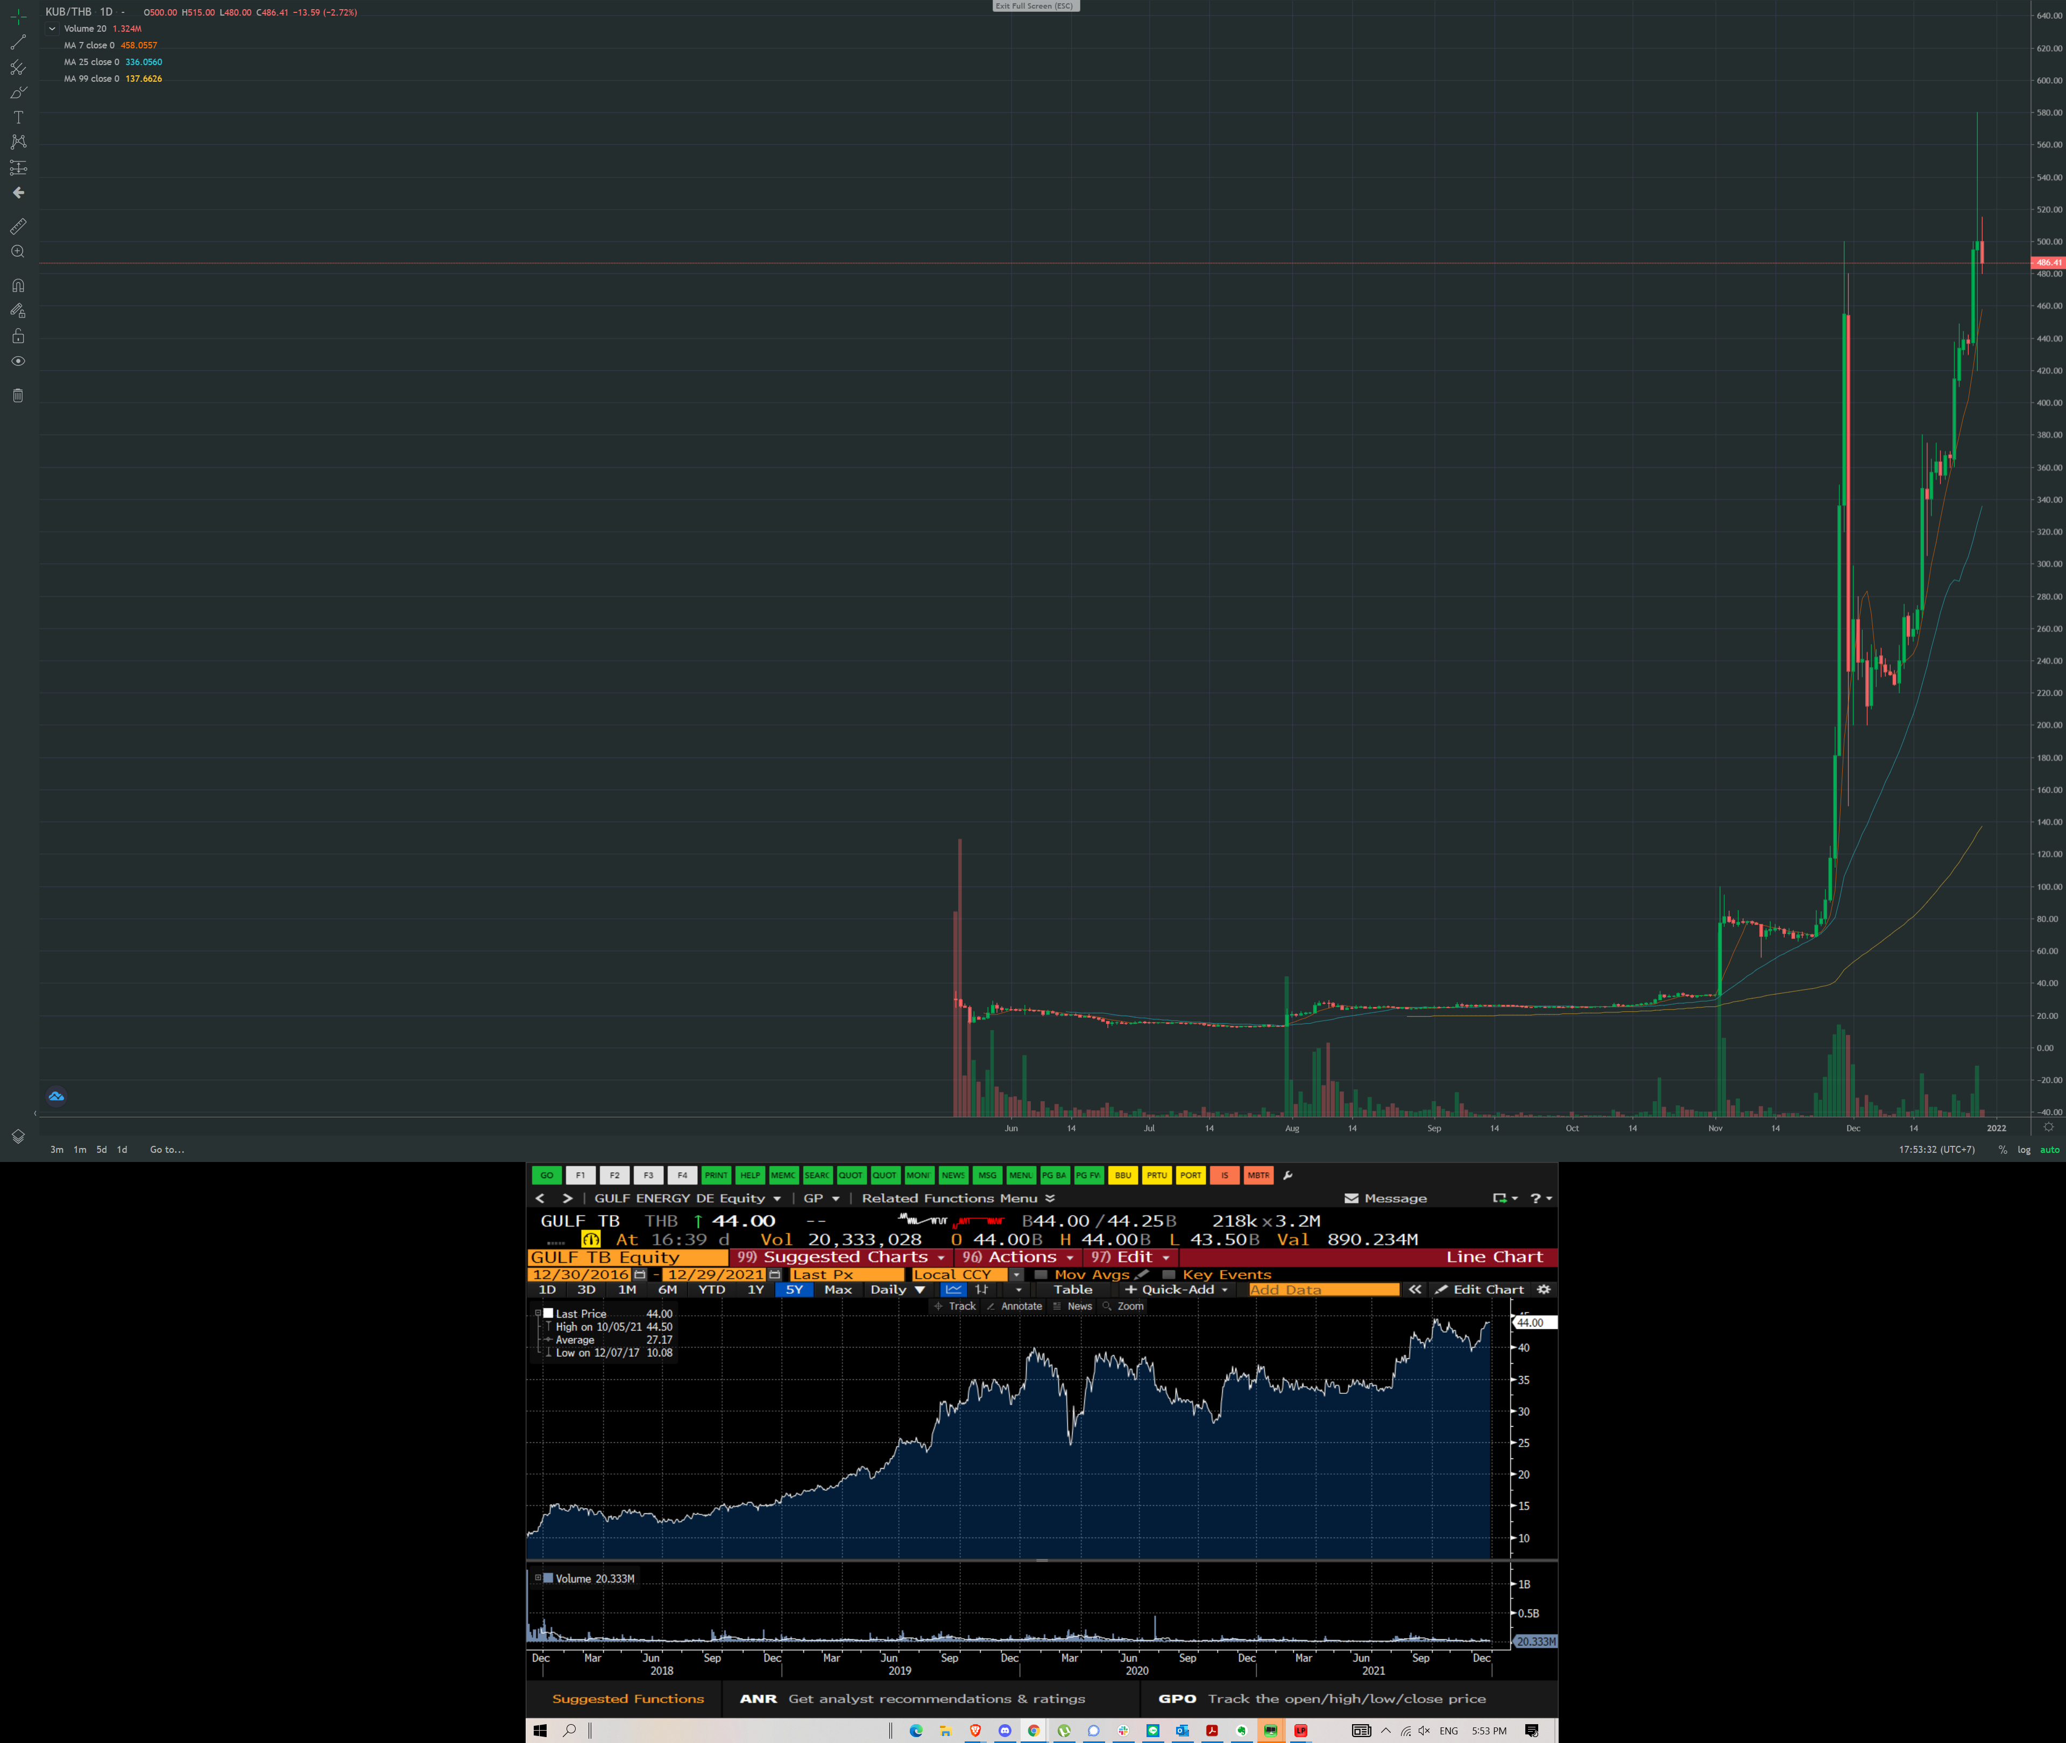Open the GP function dropdown

[x=821, y=1199]
